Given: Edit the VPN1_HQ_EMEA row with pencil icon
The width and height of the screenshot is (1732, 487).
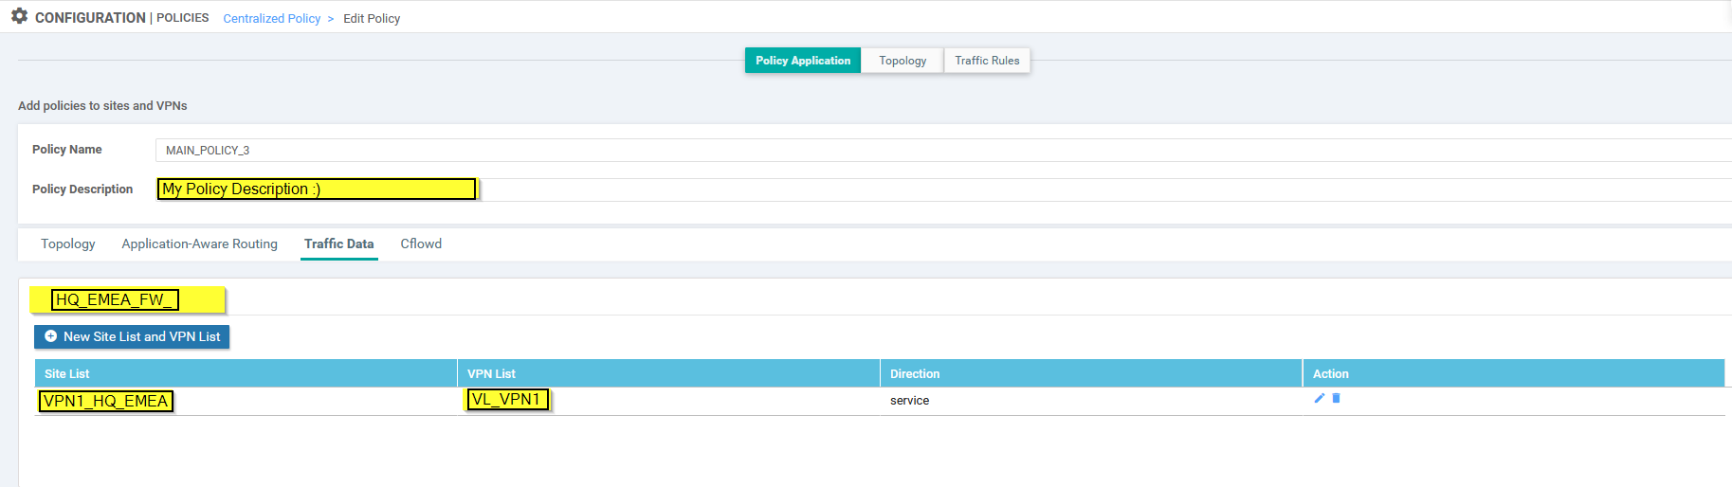Looking at the screenshot, I should (1319, 399).
